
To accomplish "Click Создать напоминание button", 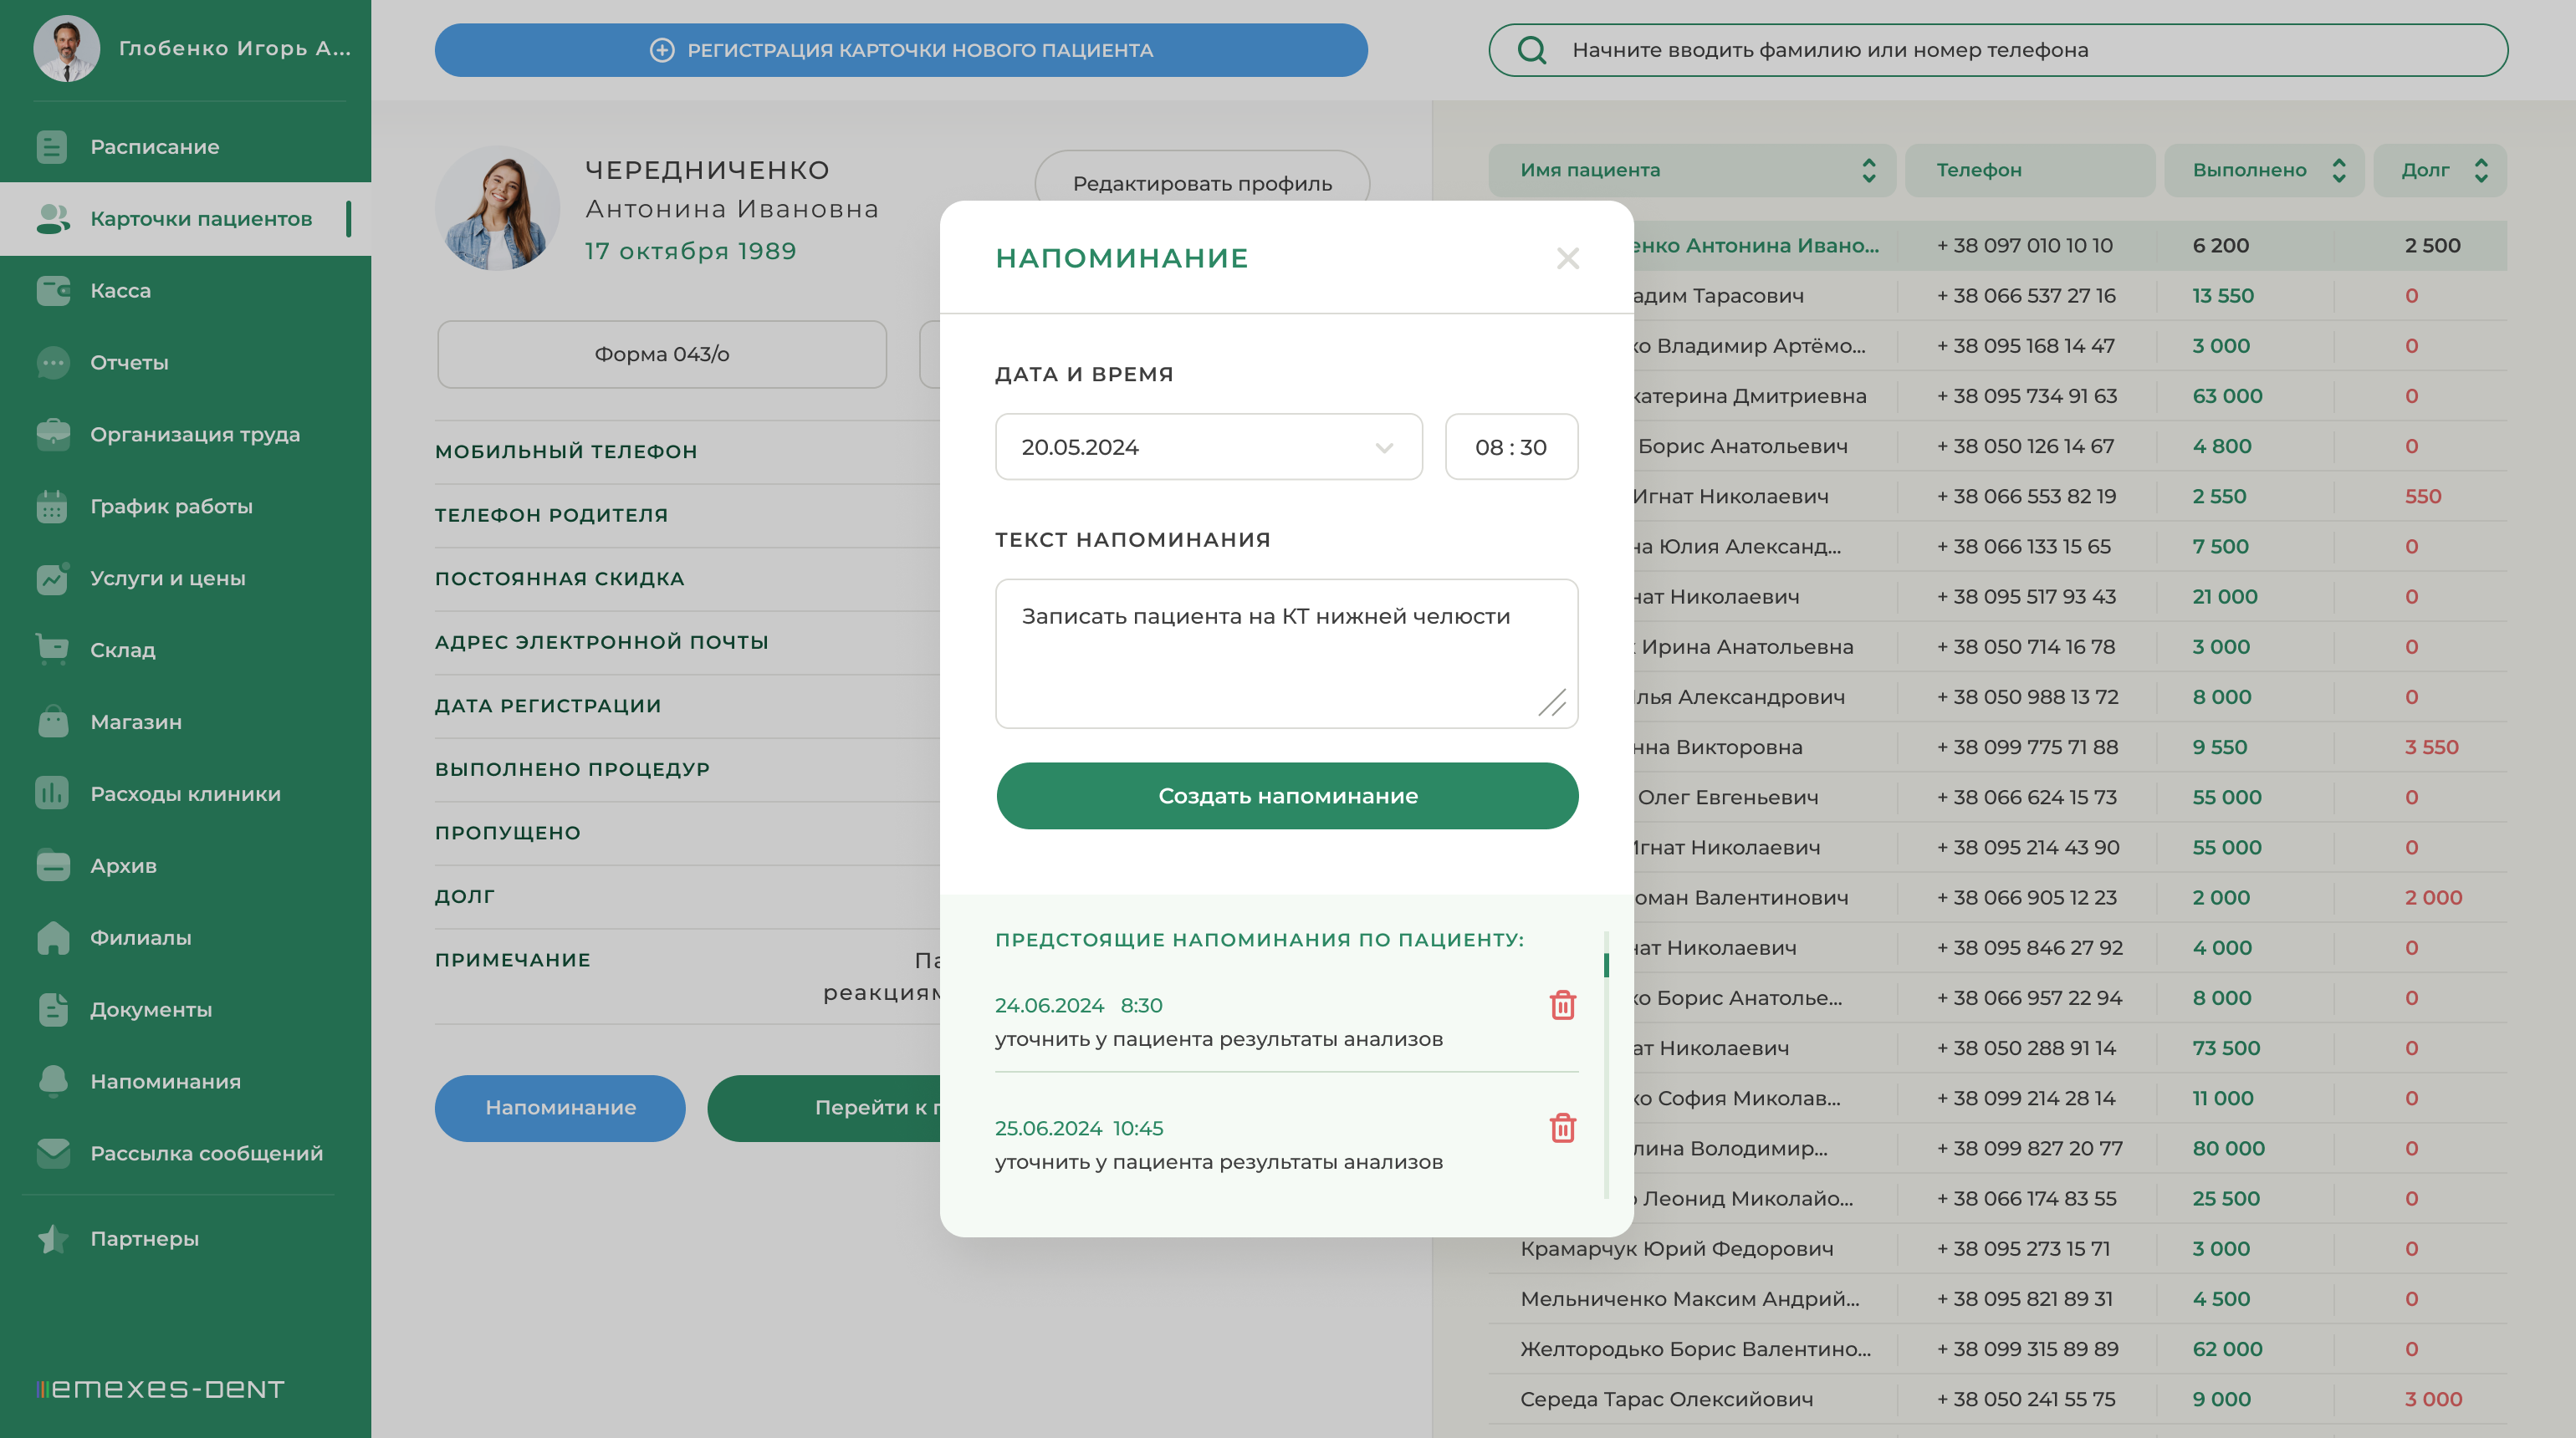I will pos(1287,795).
